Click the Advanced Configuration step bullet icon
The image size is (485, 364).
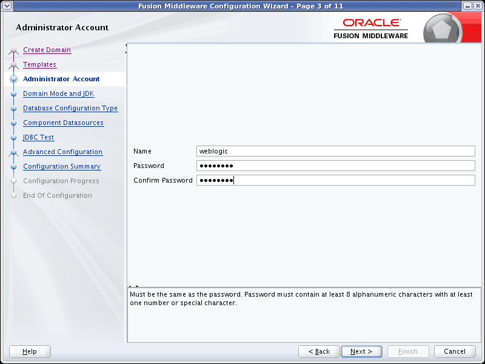13,152
